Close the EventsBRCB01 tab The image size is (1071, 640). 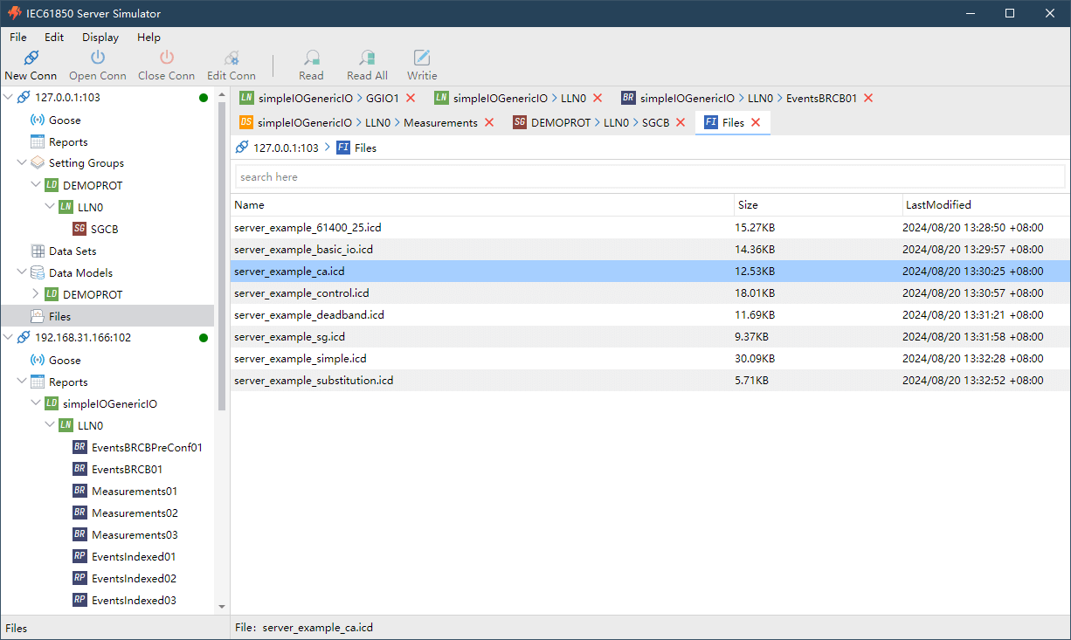coord(868,99)
